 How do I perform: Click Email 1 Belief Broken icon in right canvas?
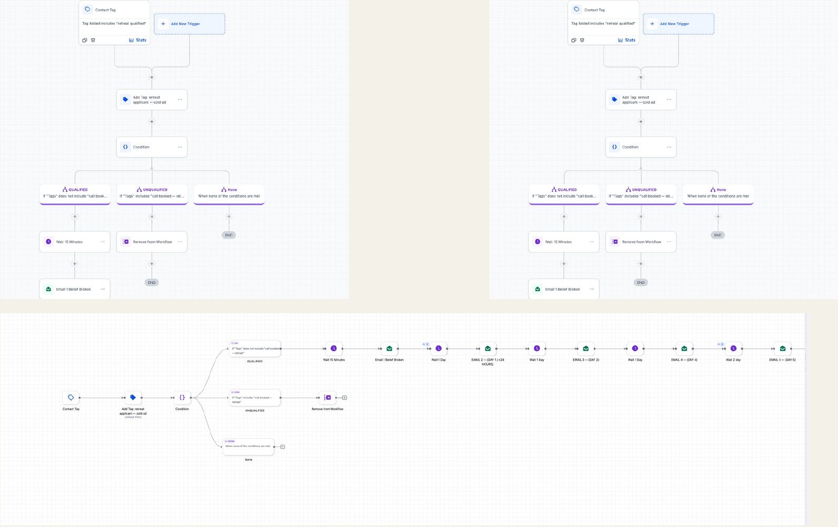538,289
